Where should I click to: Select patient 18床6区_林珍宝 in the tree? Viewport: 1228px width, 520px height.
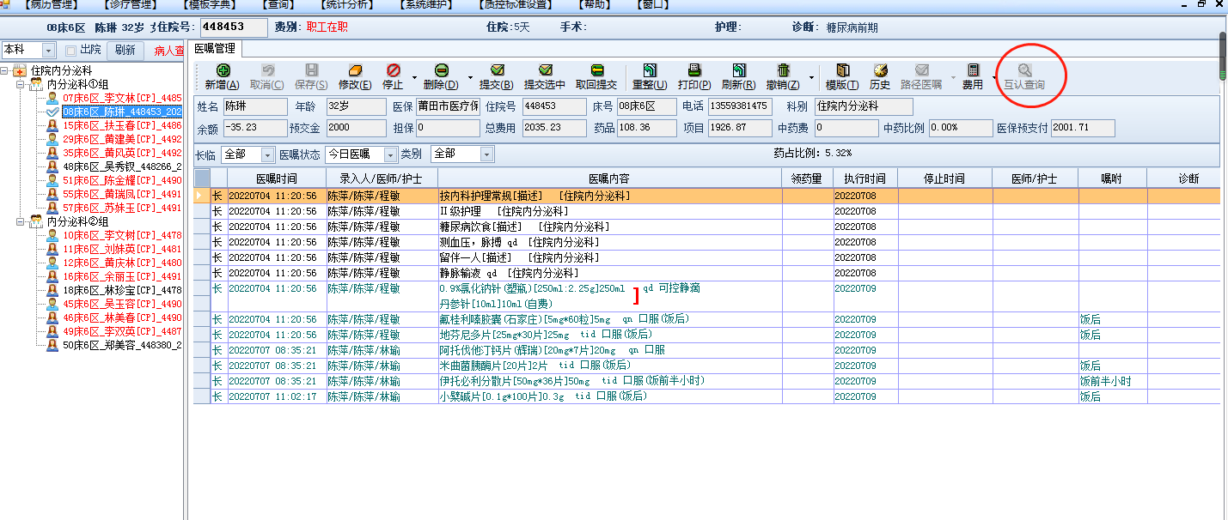[121, 290]
